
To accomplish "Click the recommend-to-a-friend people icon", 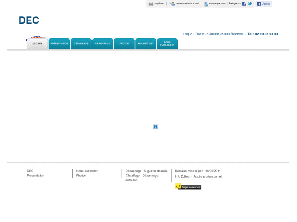I will coord(172,4).
